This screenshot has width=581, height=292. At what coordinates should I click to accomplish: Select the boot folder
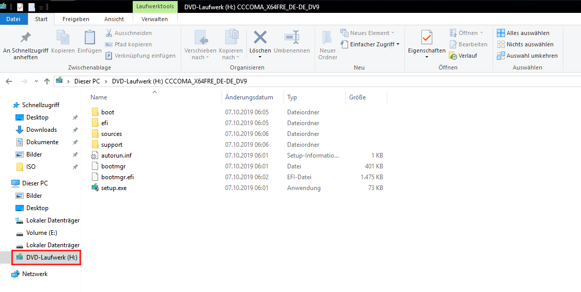coord(107,112)
